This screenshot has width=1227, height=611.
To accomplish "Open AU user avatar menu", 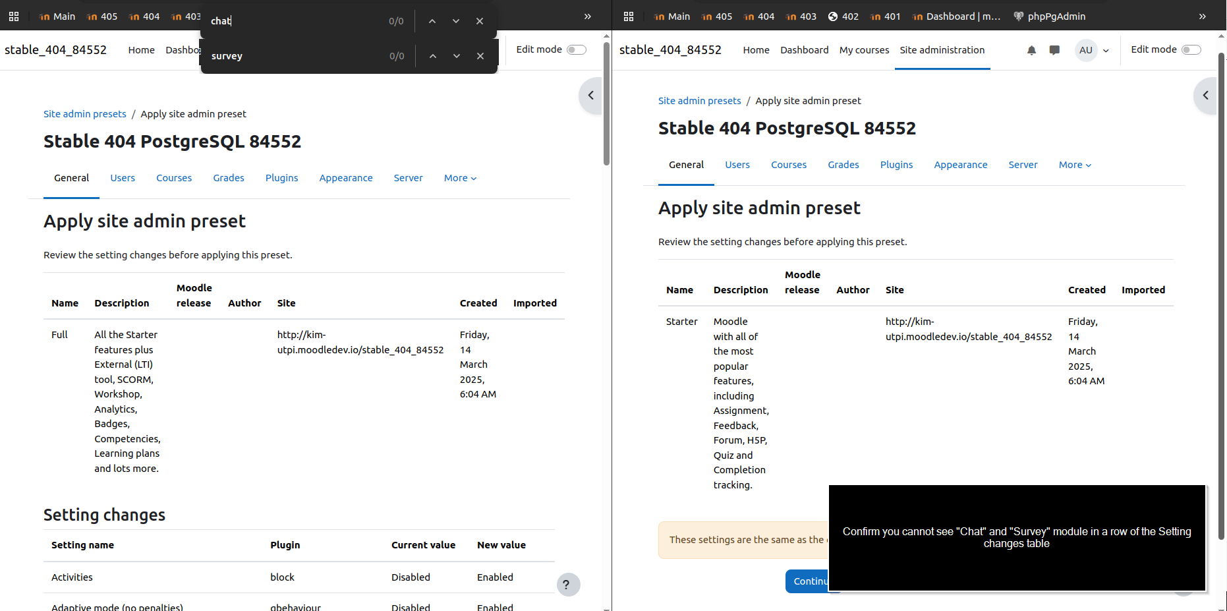I will coord(1086,50).
